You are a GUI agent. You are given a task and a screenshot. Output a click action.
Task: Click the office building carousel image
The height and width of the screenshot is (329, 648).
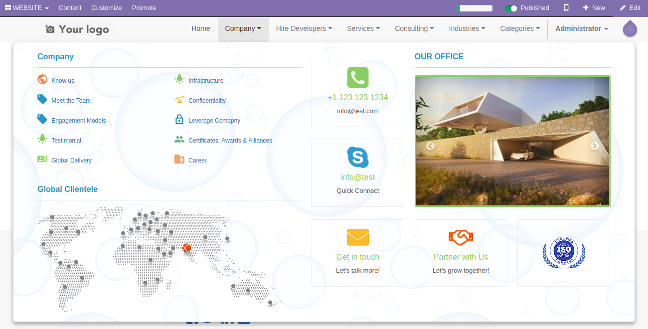pos(512,141)
